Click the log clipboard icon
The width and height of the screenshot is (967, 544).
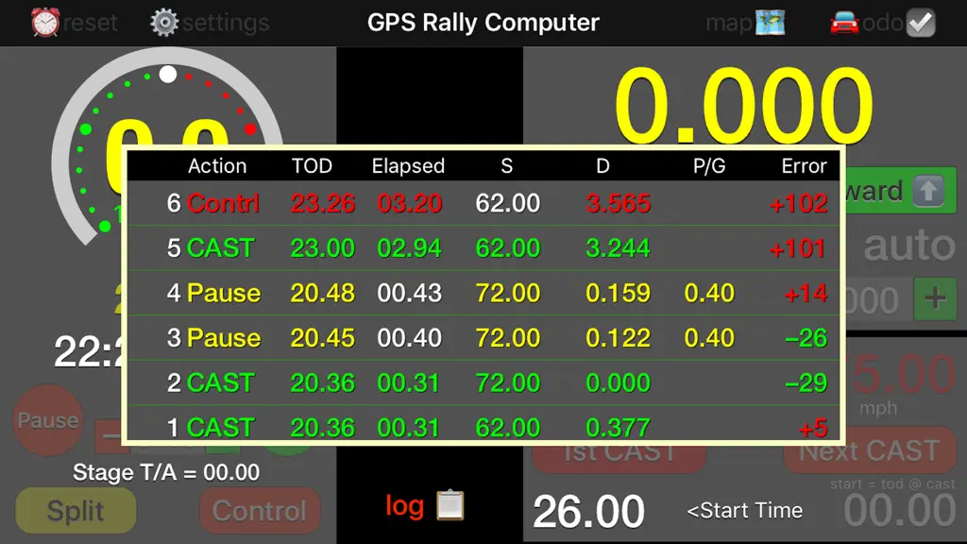tap(450, 505)
